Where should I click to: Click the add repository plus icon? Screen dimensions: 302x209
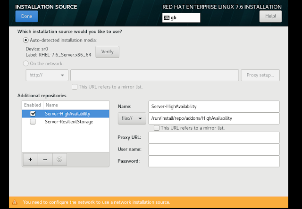[x=30, y=159]
